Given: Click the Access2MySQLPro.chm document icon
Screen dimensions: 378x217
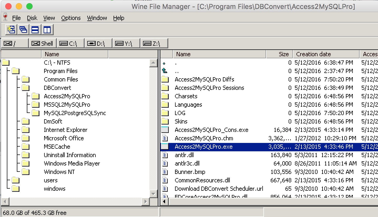Looking at the screenshot, I should click(165, 138).
